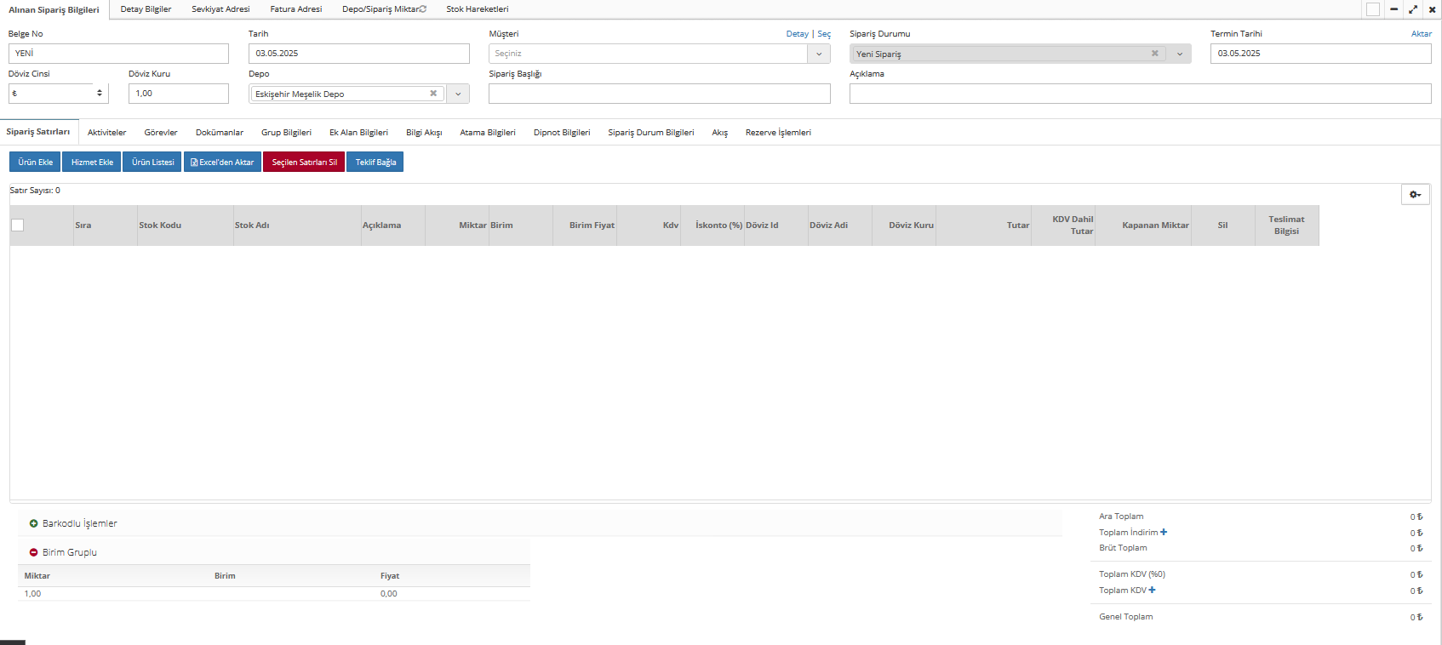Clear the Eskişehir Meşelik Depo selection
The image size is (1442, 645).
pyautogui.click(x=433, y=94)
